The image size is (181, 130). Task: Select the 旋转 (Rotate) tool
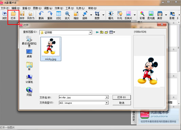[x=85, y=15]
